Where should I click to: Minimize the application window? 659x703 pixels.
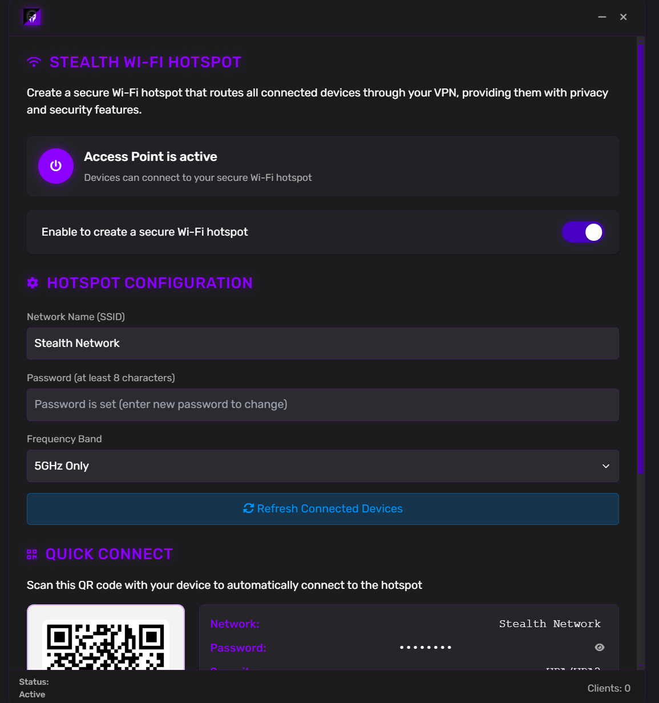click(x=602, y=17)
